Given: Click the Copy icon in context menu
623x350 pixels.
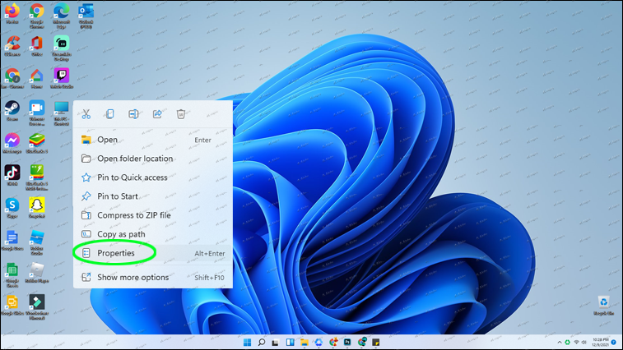Looking at the screenshot, I should (110, 114).
